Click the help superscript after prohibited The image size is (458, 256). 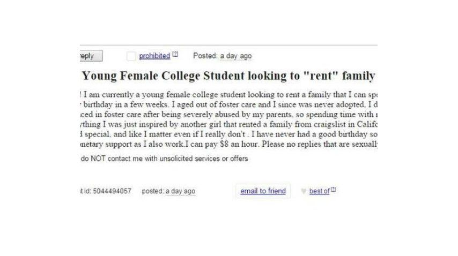point(174,55)
